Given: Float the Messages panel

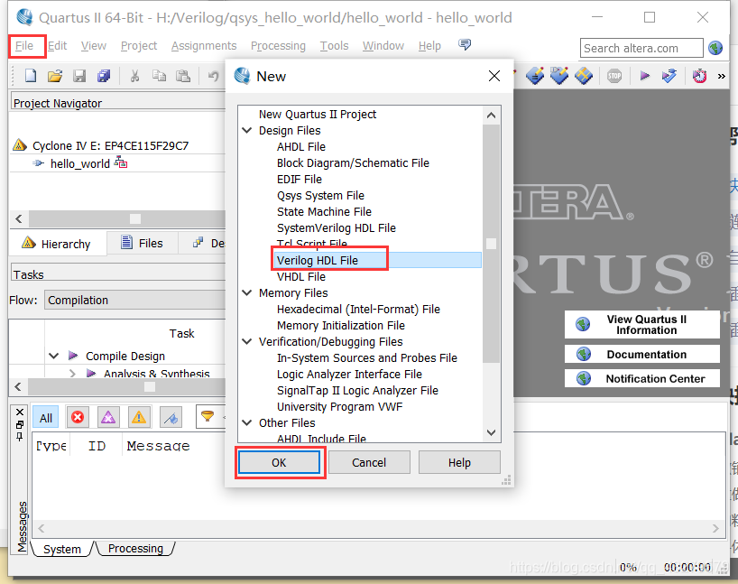Looking at the screenshot, I should [x=20, y=424].
